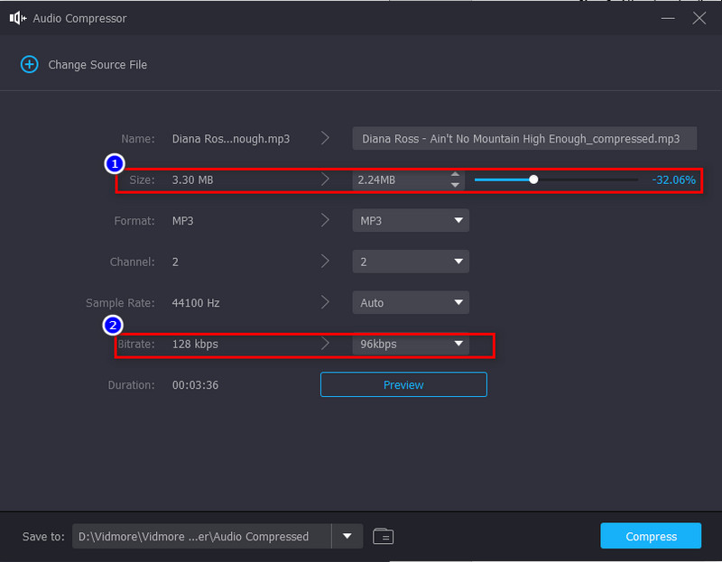Open the folder browse icon beside save path

383,536
